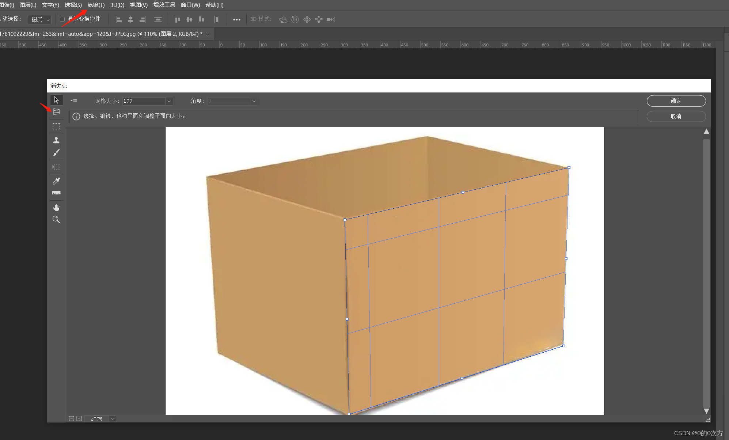
Task: Select the Hand tool
Action: click(x=56, y=208)
